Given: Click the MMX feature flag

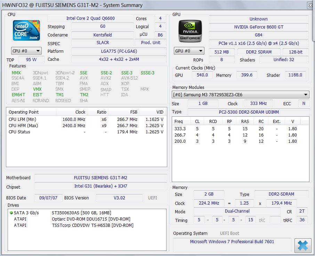Looking at the screenshot, I should click(16, 73).
